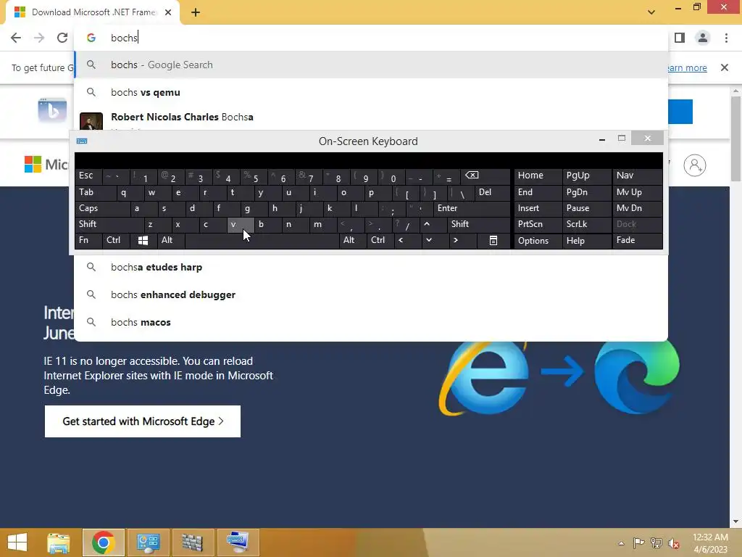Click the page vertical scrollbar thumb

(735, 139)
